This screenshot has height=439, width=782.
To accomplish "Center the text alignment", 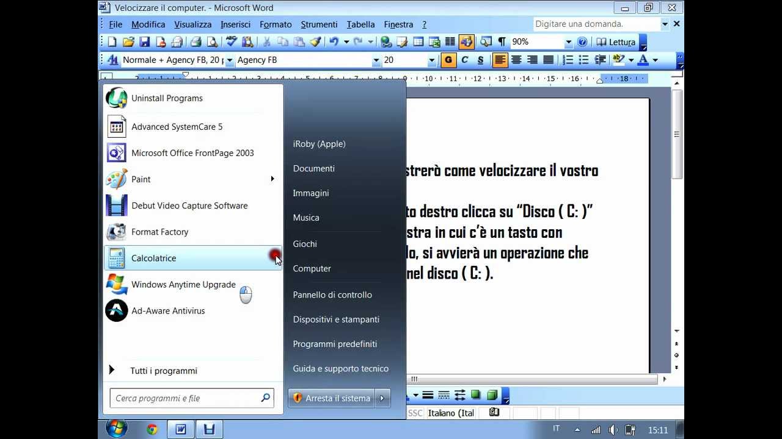I will (516, 60).
